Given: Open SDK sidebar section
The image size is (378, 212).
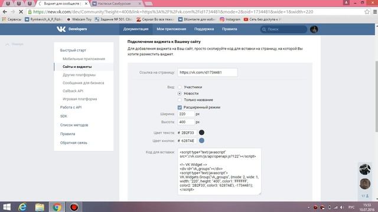Looking at the screenshot, I should click(x=64, y=116).
